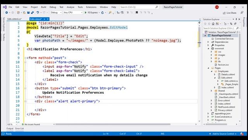Image resolution: width=248 pixels, height=140 pixels.
Task: Open the Output tab at bottom
Action: pos(10,129)
